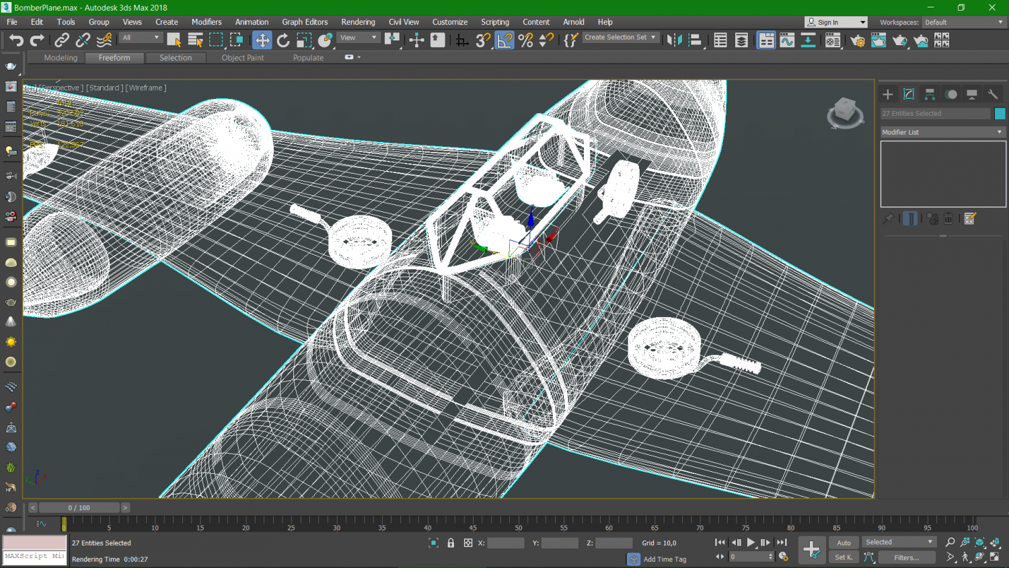Switch to the Freeform ribbon tab
1009x568 pixels.
(x=114, y=58)
